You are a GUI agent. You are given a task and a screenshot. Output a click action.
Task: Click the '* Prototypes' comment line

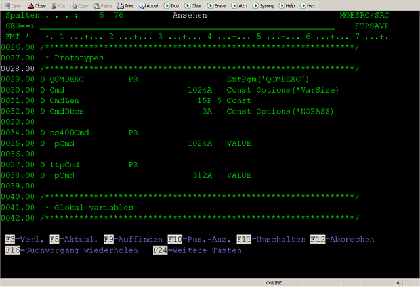74,58
